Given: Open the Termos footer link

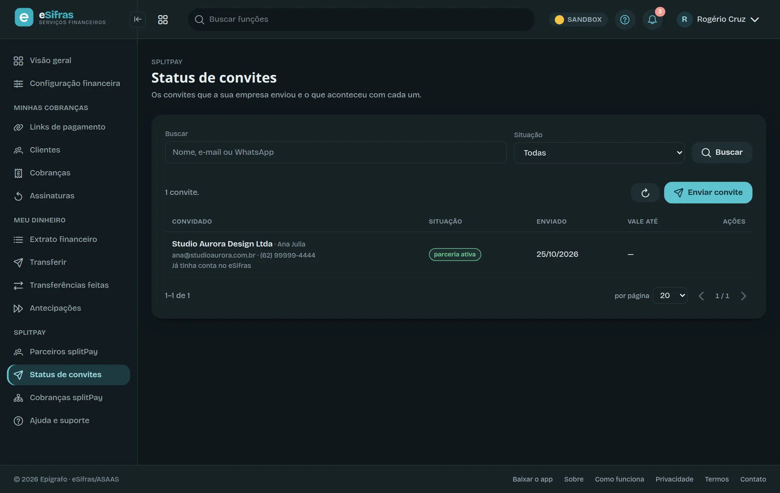Looking at the screenshot, I should 717,479.
